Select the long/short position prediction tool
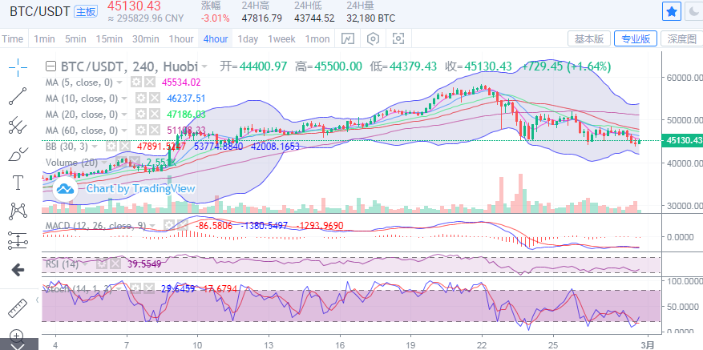703x350 pixels. click(x=18, y=240)
